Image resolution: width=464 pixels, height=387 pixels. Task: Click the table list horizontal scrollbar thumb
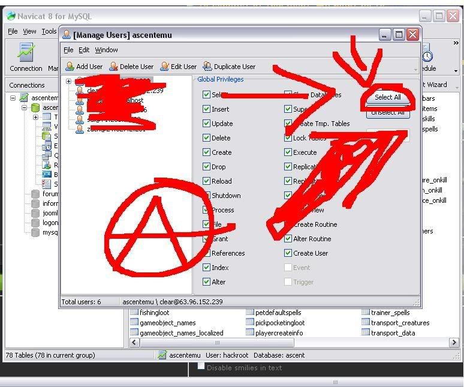click(x=217, y=343)
